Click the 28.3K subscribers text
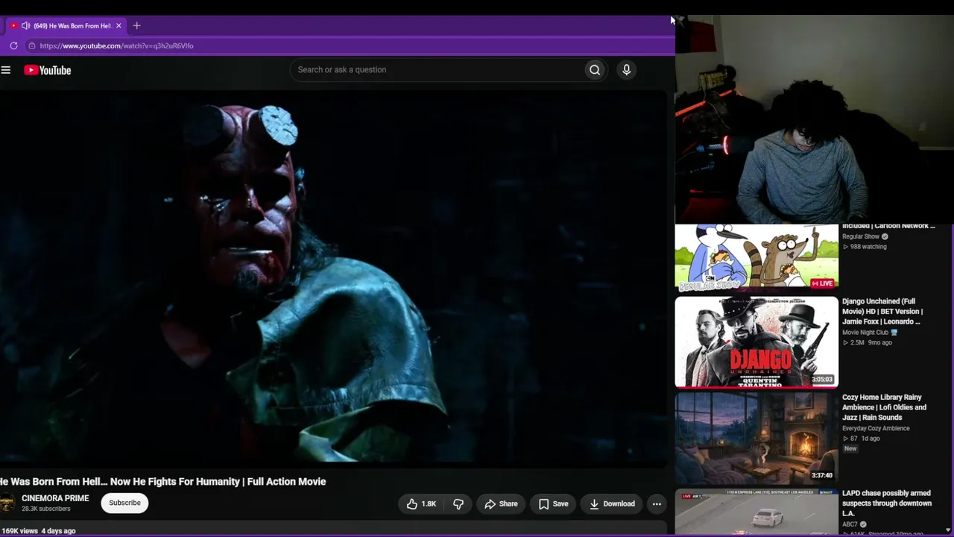Viewport: 954px width, 537px height. click(46, 509)
